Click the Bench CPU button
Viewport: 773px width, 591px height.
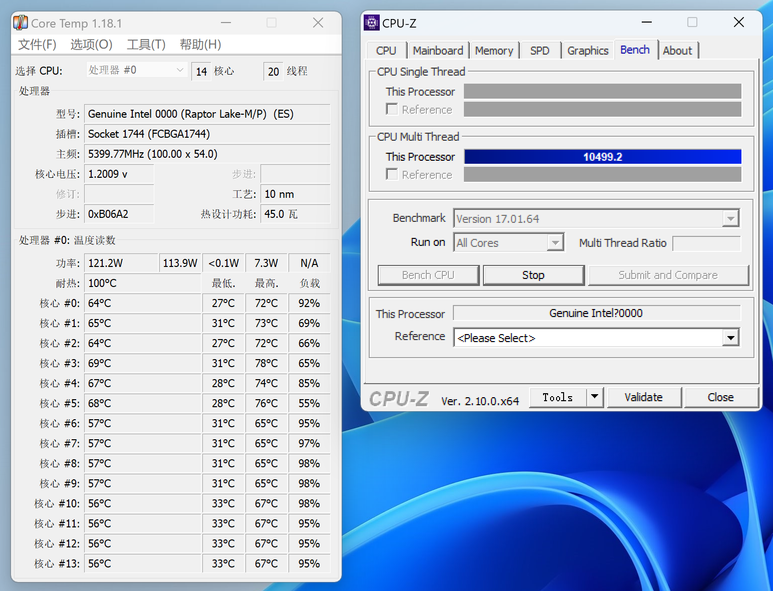pos(428,275)
